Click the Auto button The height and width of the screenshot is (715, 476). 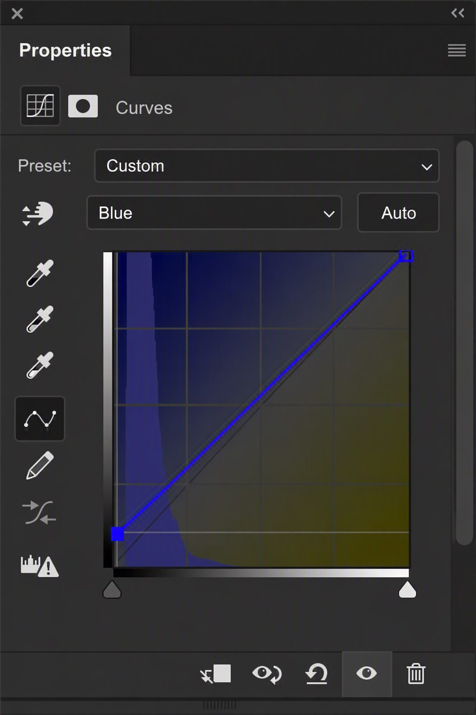click(398, 213)
